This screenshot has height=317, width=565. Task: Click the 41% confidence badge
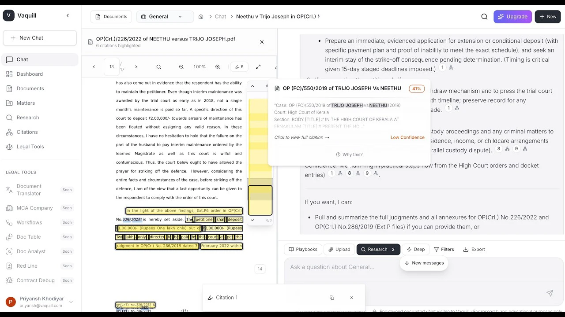417,88
